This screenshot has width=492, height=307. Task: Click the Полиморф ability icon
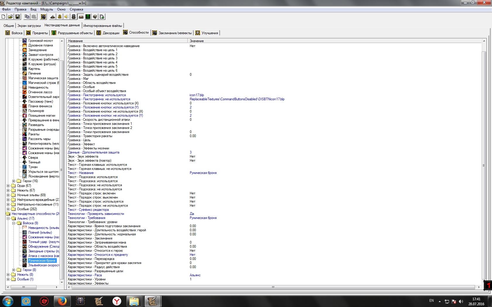[x=25, y=111]
